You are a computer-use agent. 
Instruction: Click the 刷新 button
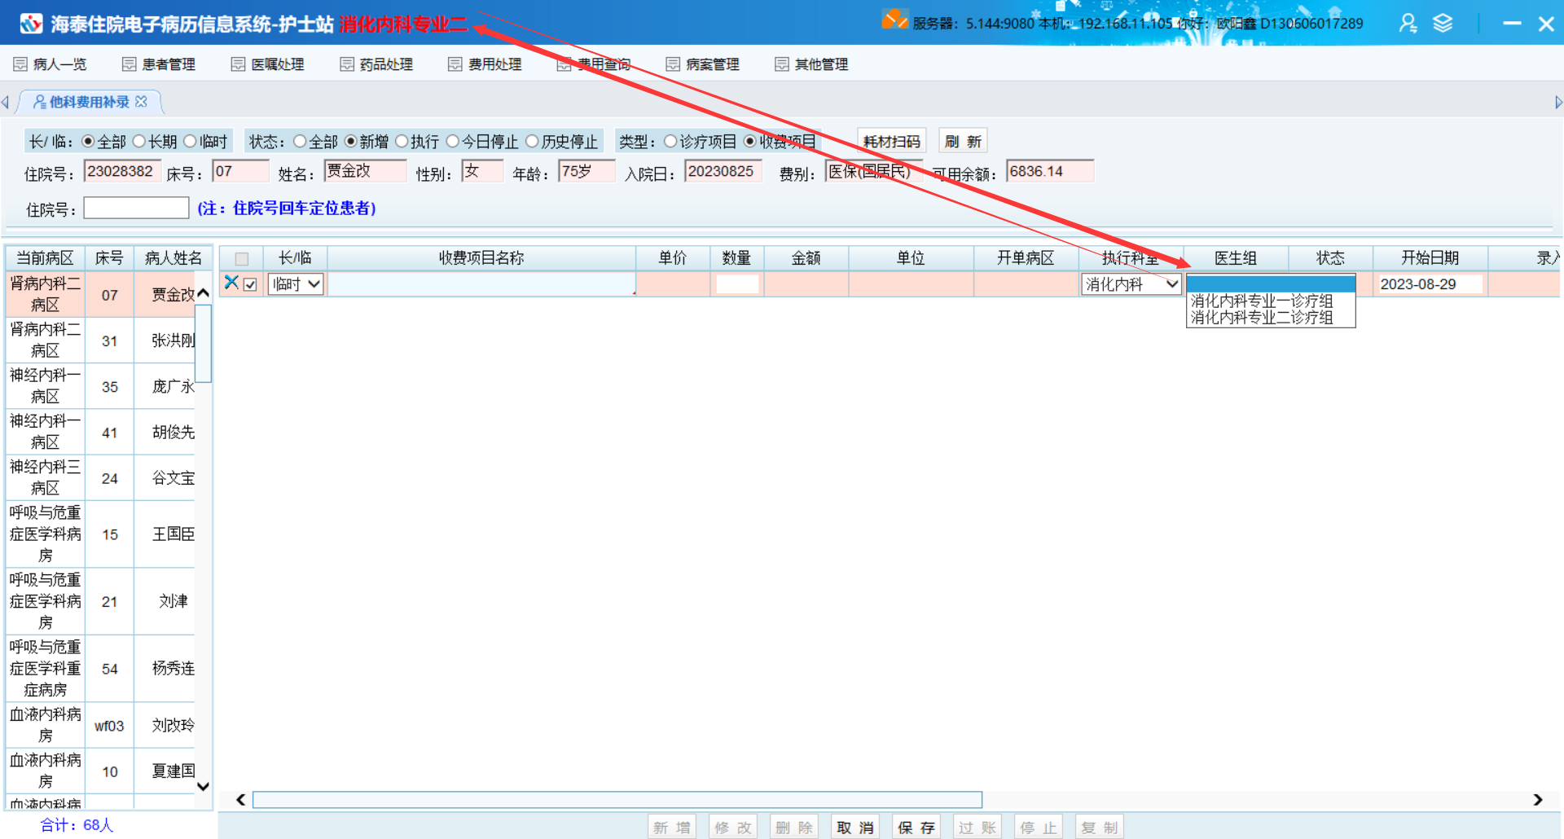click(963, 142)
